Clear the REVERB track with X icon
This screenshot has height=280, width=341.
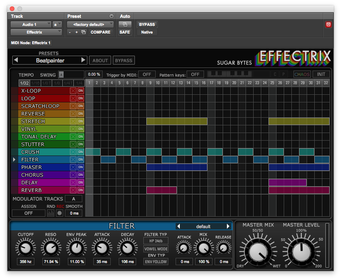point(73,190)
